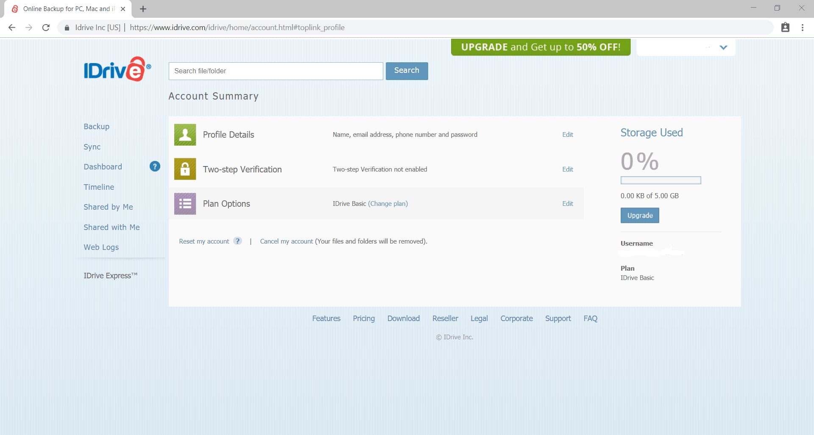Viewport: 814px width, 435px height.
Task: Click Cancel my account link
Action: (x=286, y=241)
